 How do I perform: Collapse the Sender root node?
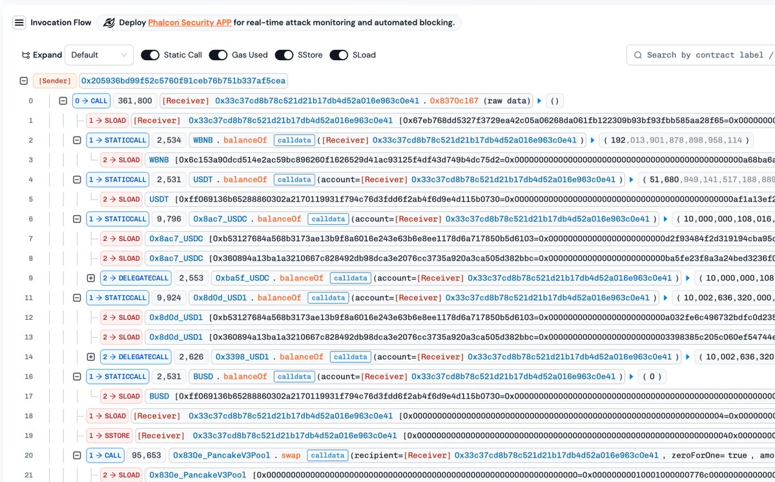[x=24, y=81]
